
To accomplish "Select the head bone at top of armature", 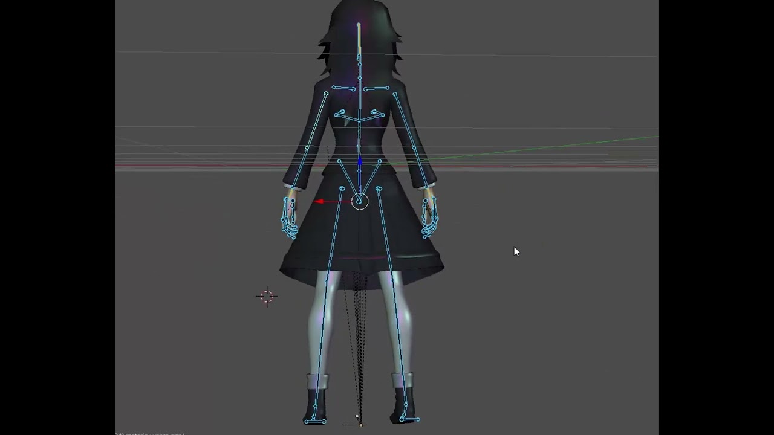I will coord(359,40).
